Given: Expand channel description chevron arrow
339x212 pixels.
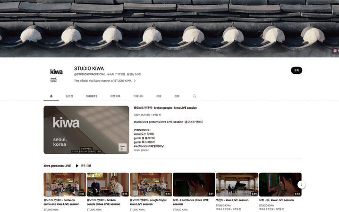Looking at the screenshot, I should [135, 81].
